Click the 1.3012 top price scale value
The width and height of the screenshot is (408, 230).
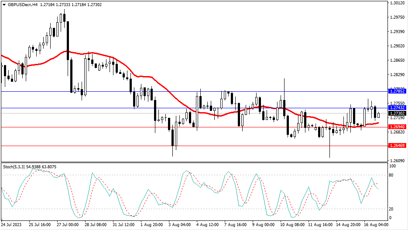[397, 3]
